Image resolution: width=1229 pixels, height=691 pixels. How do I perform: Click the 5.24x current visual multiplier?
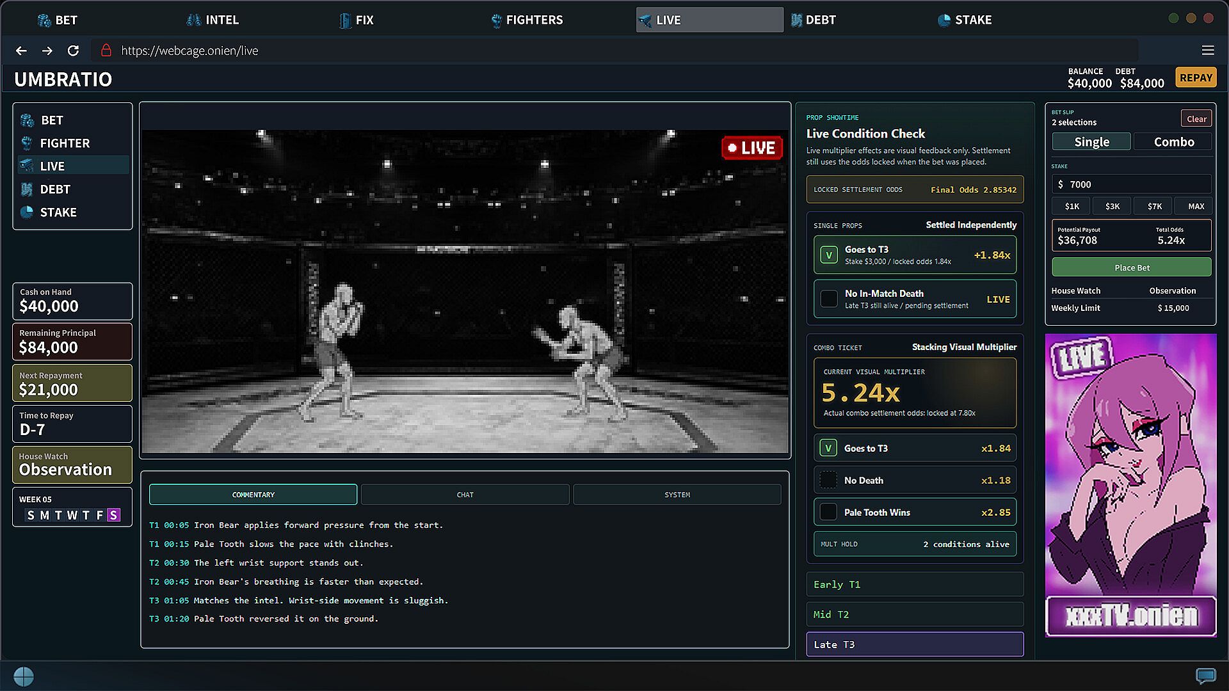pos(860,392)
